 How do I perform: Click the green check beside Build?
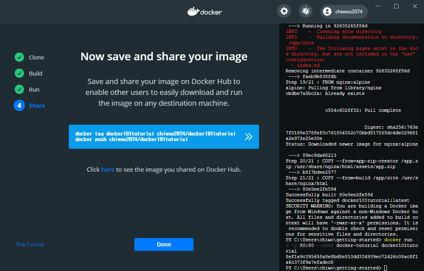(x=19, y=73)
